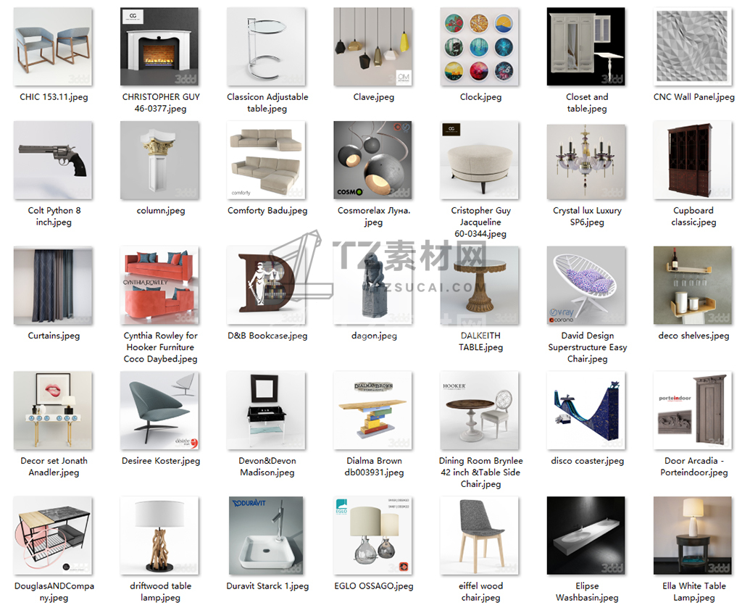This screenshot has height=608, width=750.
Task: Select the driftwood table lamp thumbnail
Action: pyautogui.click(x=159, y=536)
